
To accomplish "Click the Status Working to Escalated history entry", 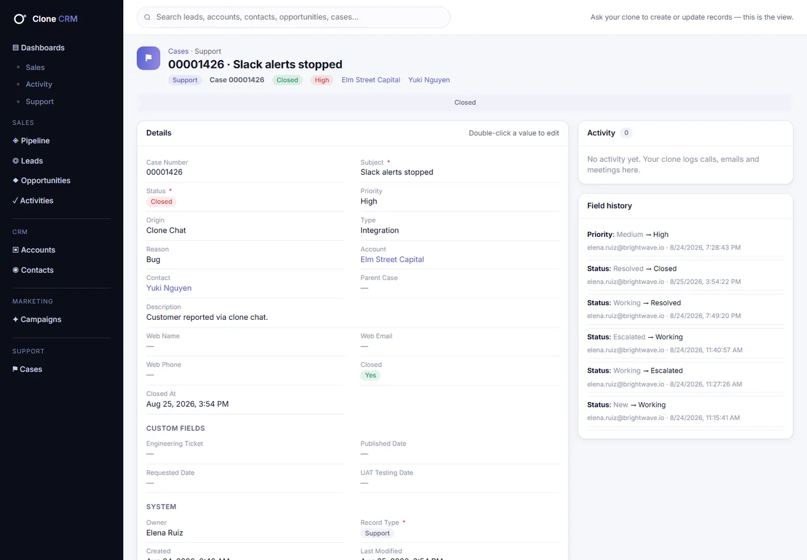I will [685, 377].
